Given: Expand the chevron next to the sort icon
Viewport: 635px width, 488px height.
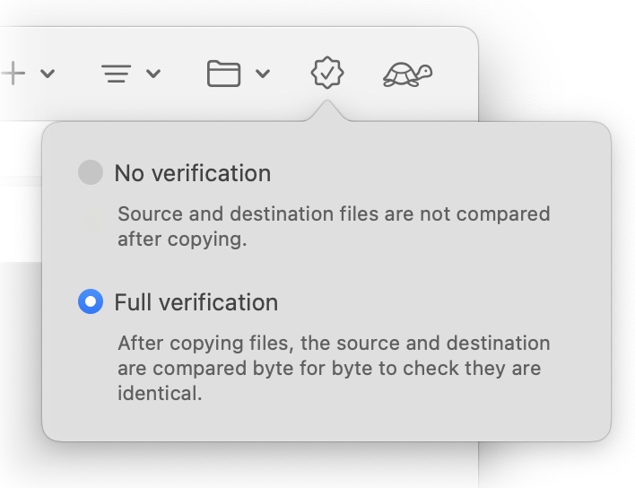Looking at the screenshot, I should point(153,74).
